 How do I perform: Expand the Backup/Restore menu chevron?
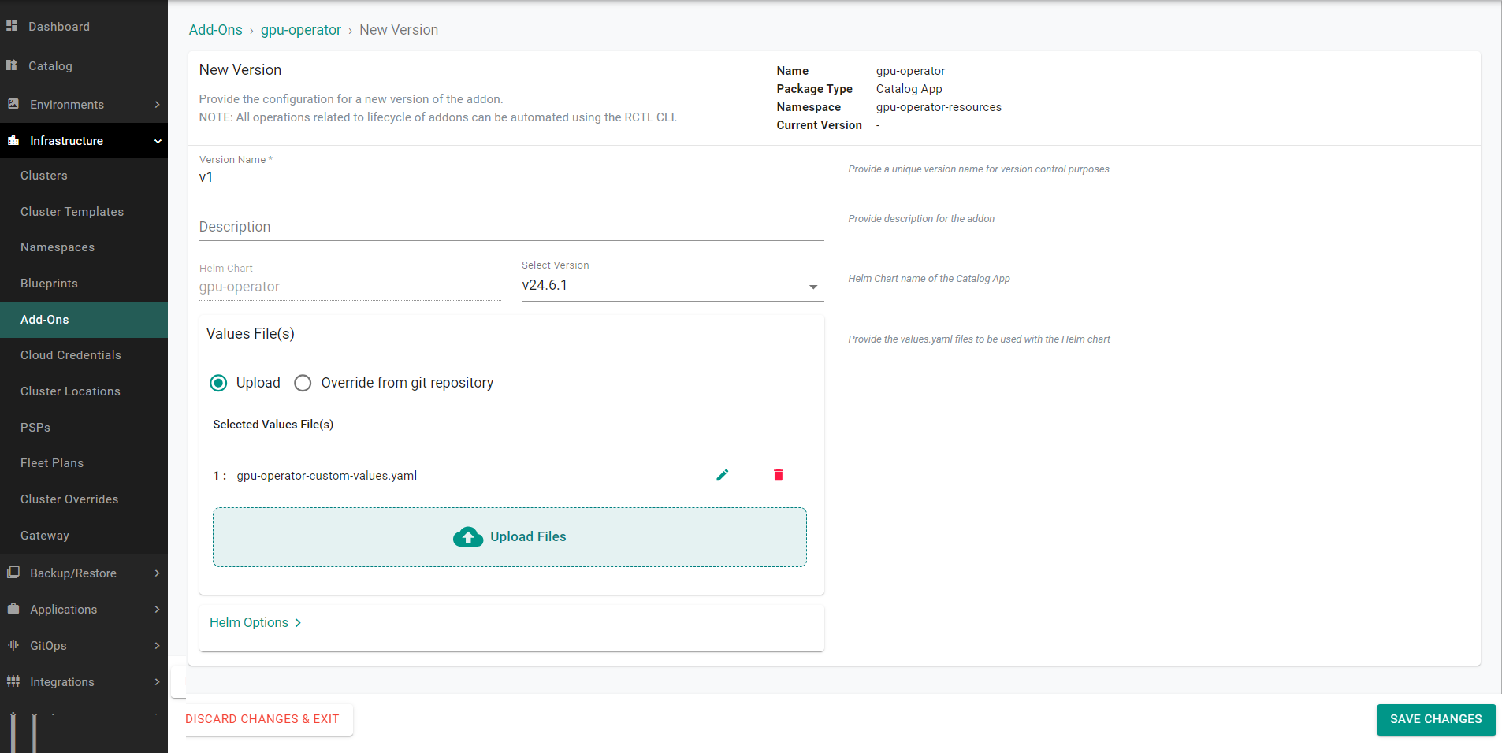tap(158, 573)
